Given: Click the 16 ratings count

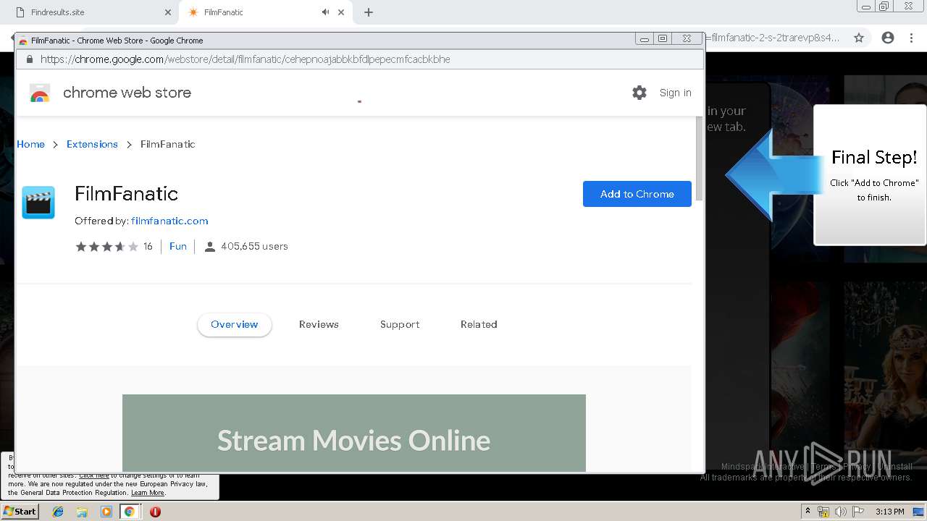Looking at the screenshot, I should 148,247.
